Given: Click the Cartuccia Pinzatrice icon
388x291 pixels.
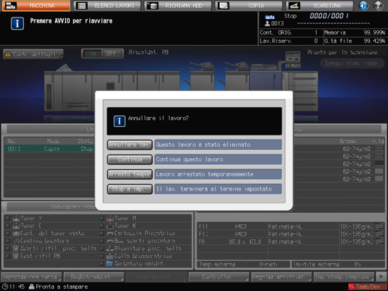Looking at the screenshot, I should (110, 233).
